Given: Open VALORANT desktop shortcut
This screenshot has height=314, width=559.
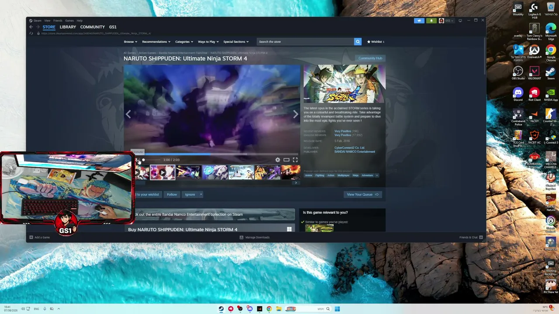Looking at the screenshot, I should pos(534,73).
